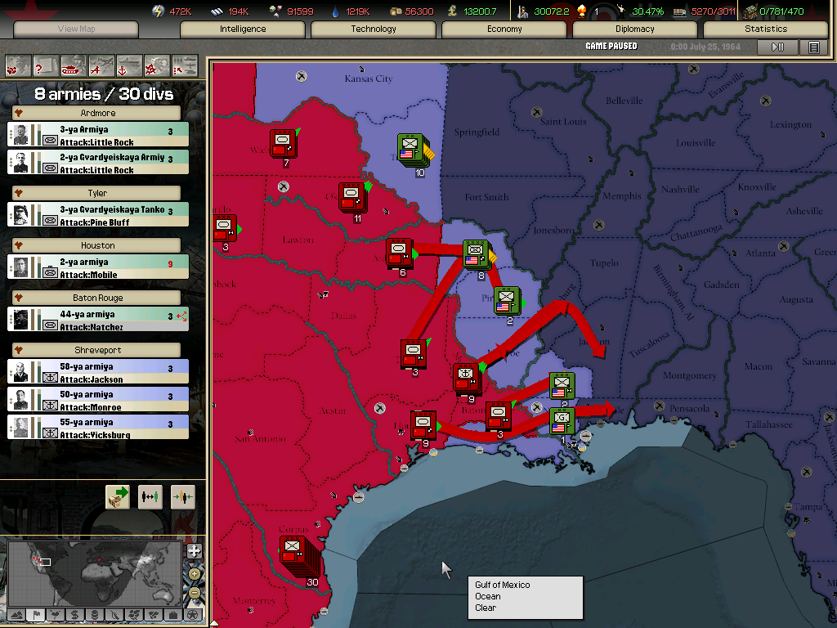Open the Technology tab
Screen dimensions: 837x628
point(374,29)
